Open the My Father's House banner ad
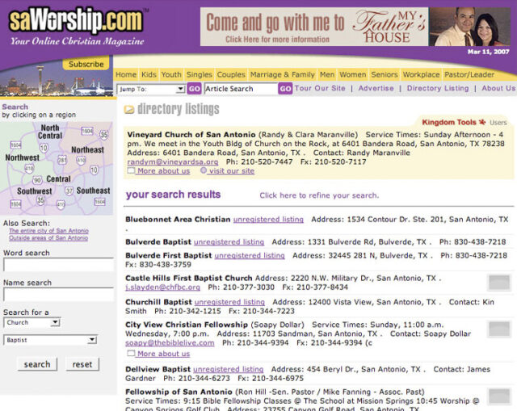The image size is (517, 411). (355, 27)
